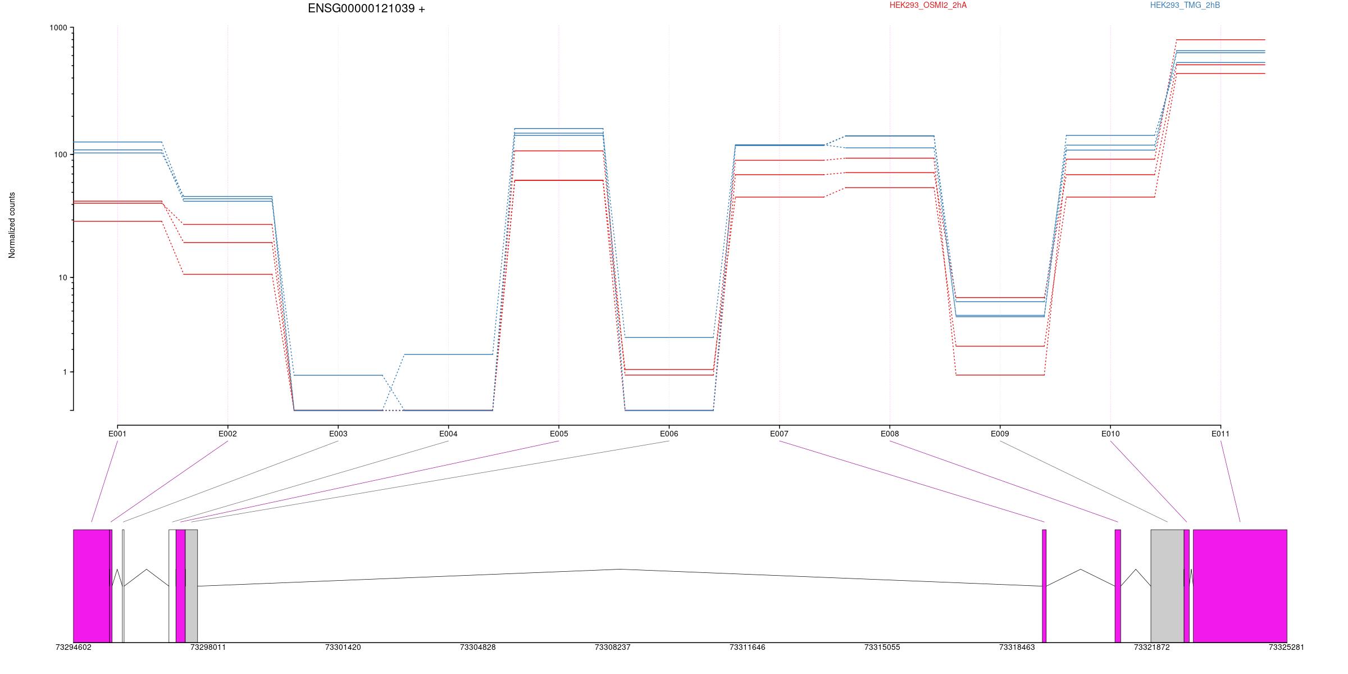Viewport: 1348px width, 674px height.
Task: Click the white exon box beside the magenta E005 block
Action: tap(172, 586)
